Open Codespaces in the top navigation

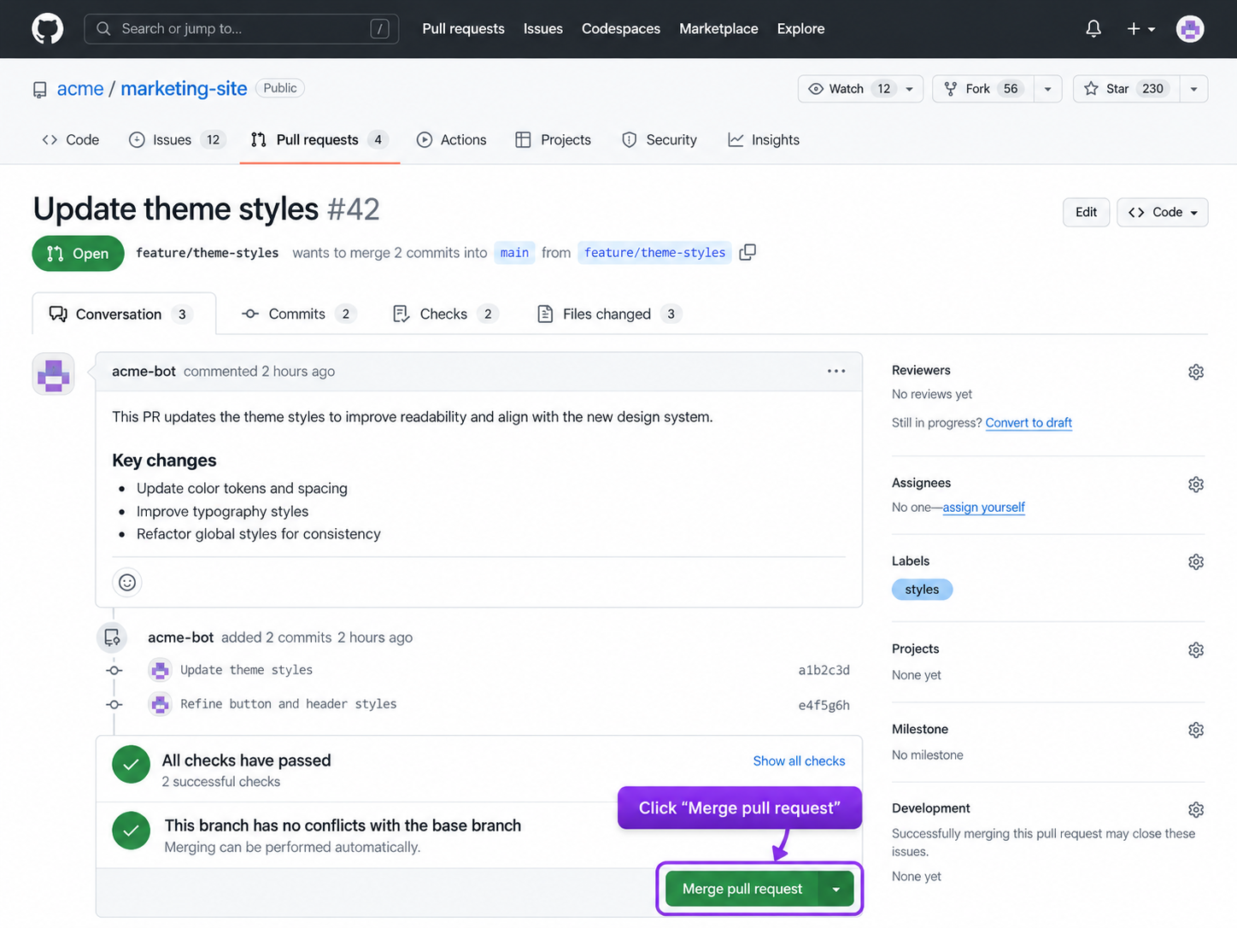(621, 29)
